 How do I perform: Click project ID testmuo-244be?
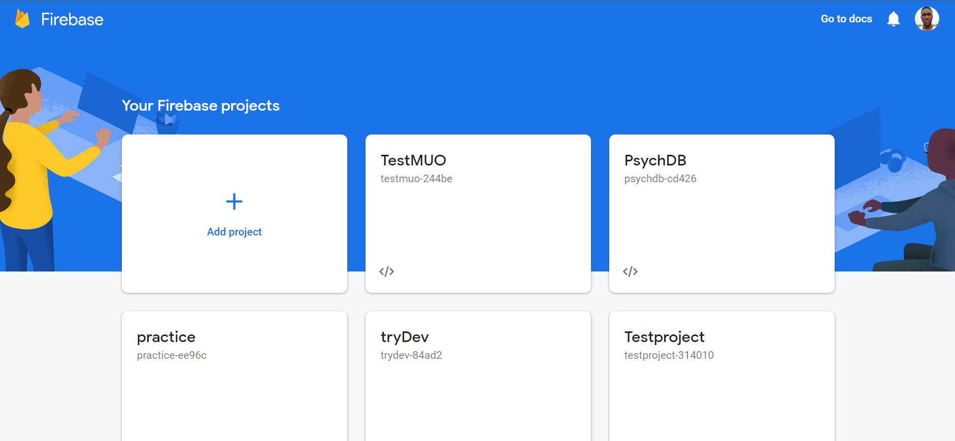tap(416, 179)
